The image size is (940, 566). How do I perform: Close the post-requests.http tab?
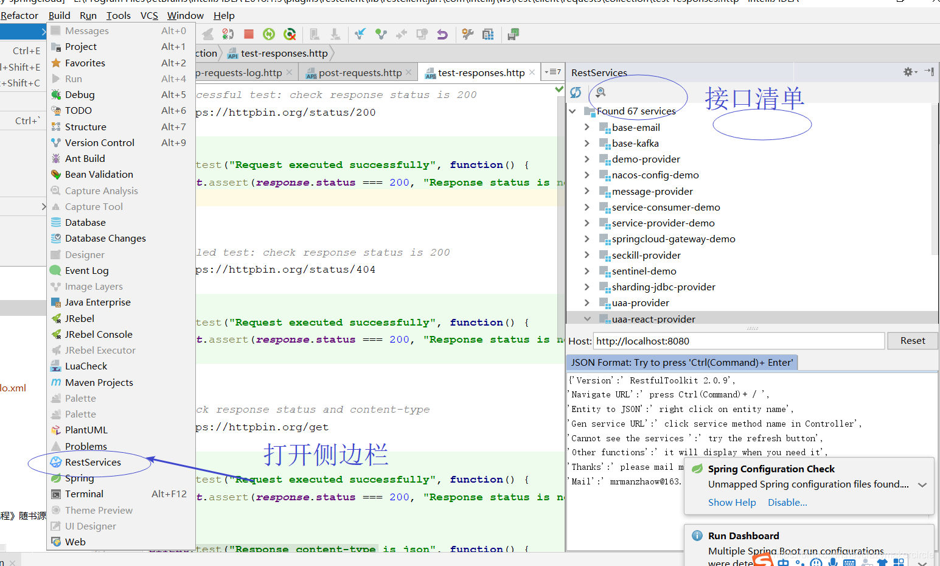pos(409,72)
